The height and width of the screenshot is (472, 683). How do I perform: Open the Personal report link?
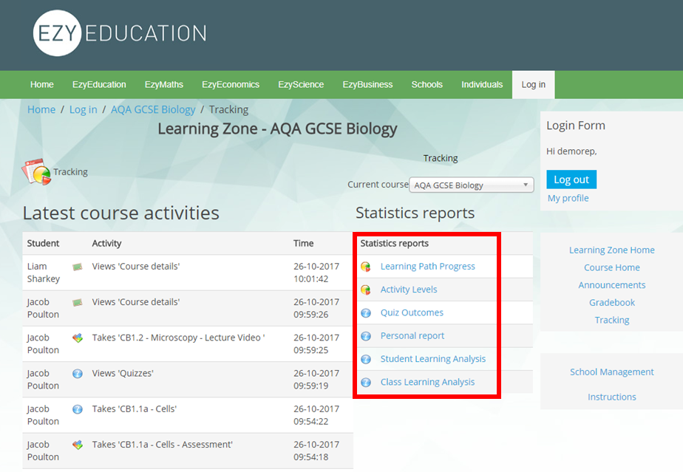412,335
